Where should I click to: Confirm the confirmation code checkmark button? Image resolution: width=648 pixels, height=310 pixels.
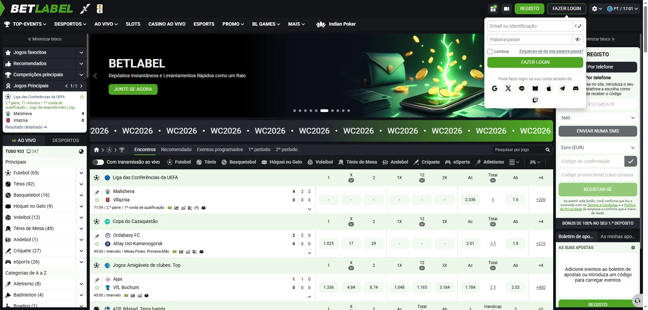pos(631,161)
